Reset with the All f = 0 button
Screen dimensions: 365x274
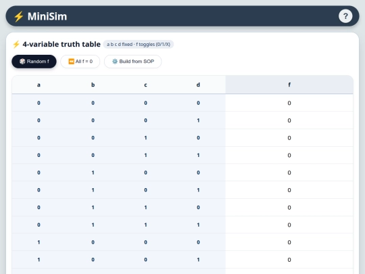pos(80,62)
